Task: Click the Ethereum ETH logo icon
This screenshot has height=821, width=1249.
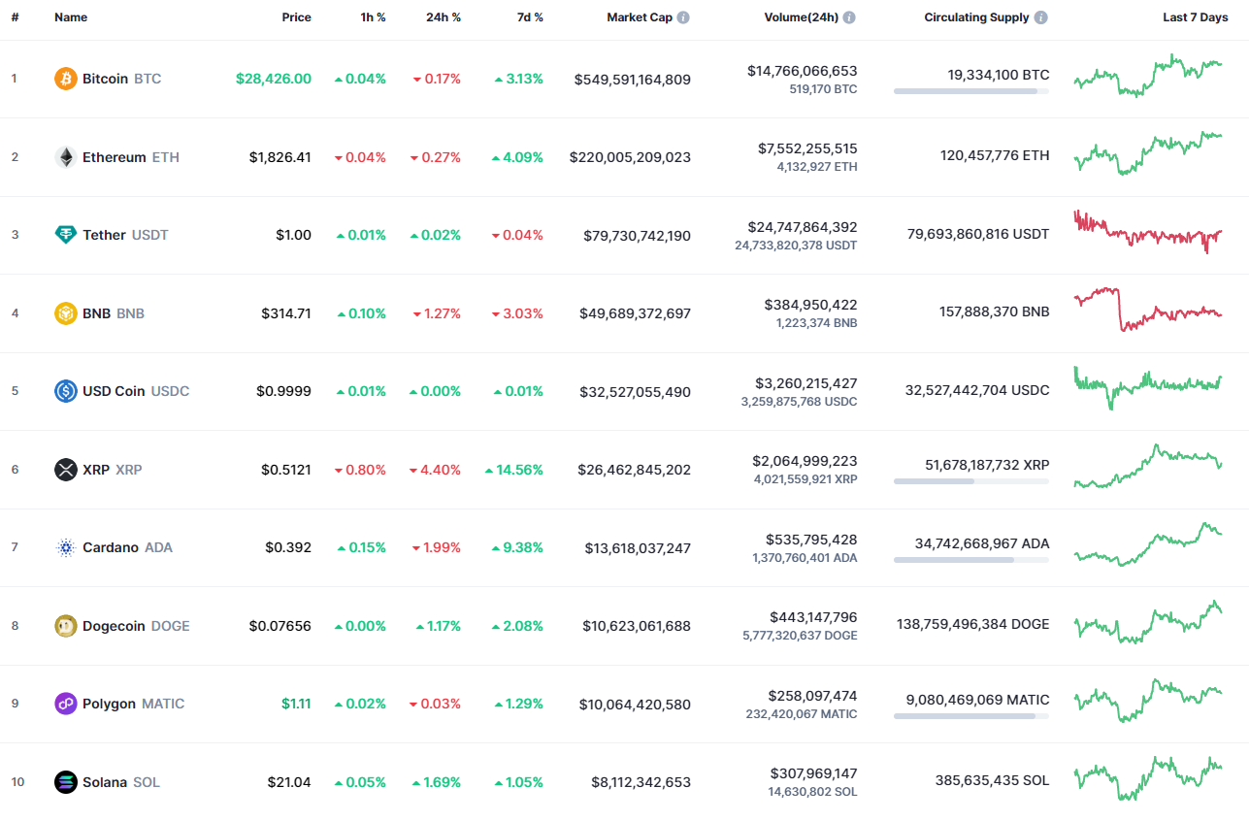Action: (65, 157)
